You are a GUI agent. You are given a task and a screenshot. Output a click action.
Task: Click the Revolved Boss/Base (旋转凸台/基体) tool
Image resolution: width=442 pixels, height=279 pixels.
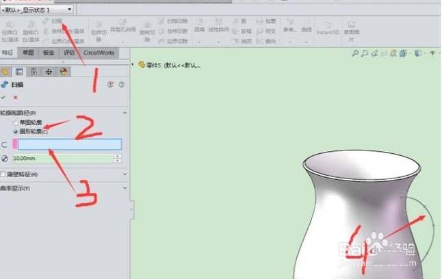pyautogui.click(x=30, y=32)
